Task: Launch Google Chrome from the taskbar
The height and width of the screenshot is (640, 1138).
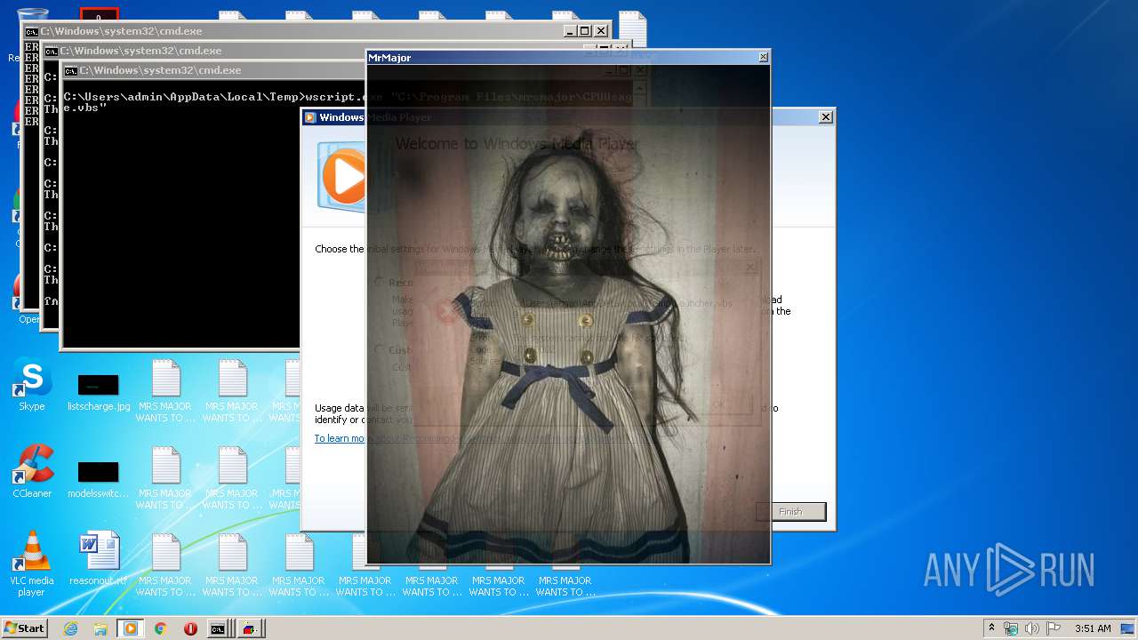Action: coord(160,628)
